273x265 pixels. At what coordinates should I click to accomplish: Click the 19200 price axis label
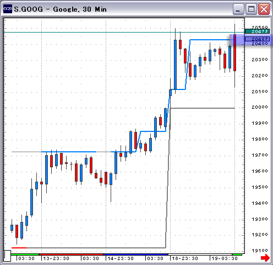tap(260, 235)
